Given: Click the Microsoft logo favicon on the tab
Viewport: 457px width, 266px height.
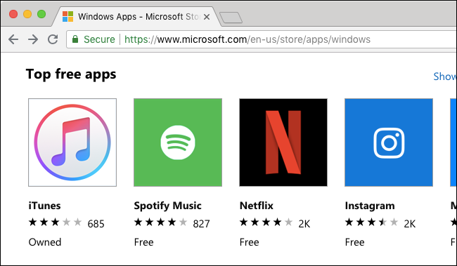Looking at the screenshot, I should pos(68,17).
